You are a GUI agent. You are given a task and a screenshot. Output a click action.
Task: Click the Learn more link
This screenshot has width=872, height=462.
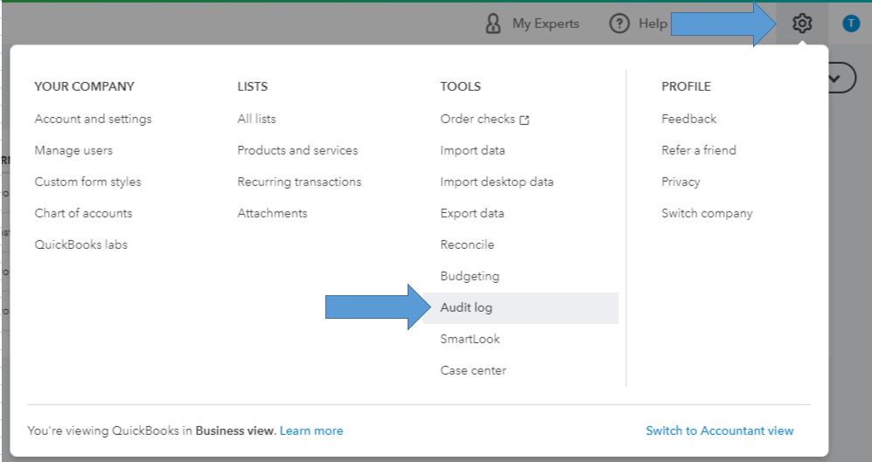coord(311,431)
